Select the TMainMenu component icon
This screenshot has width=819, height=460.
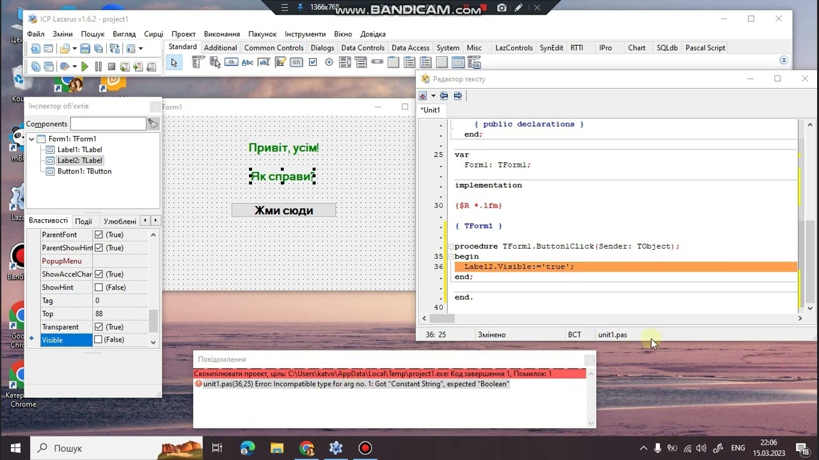tap(198, 63)
